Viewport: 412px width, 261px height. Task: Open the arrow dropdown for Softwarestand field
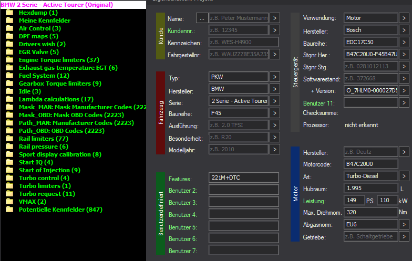point(404,79)
